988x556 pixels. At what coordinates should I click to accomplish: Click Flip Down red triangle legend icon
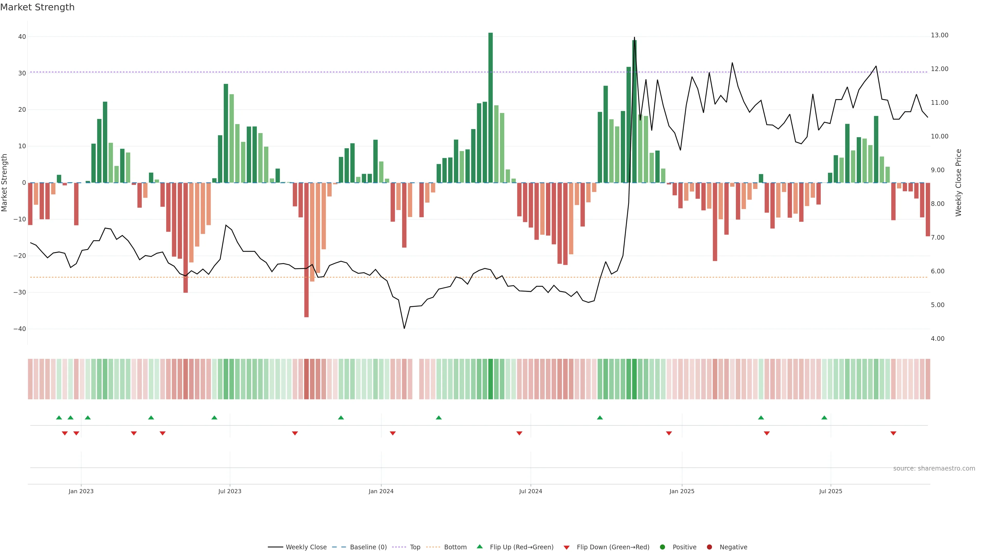pos(567,547)
